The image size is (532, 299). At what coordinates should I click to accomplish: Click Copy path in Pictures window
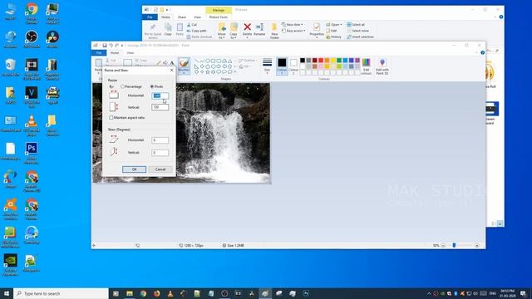[x=196, y=31]
